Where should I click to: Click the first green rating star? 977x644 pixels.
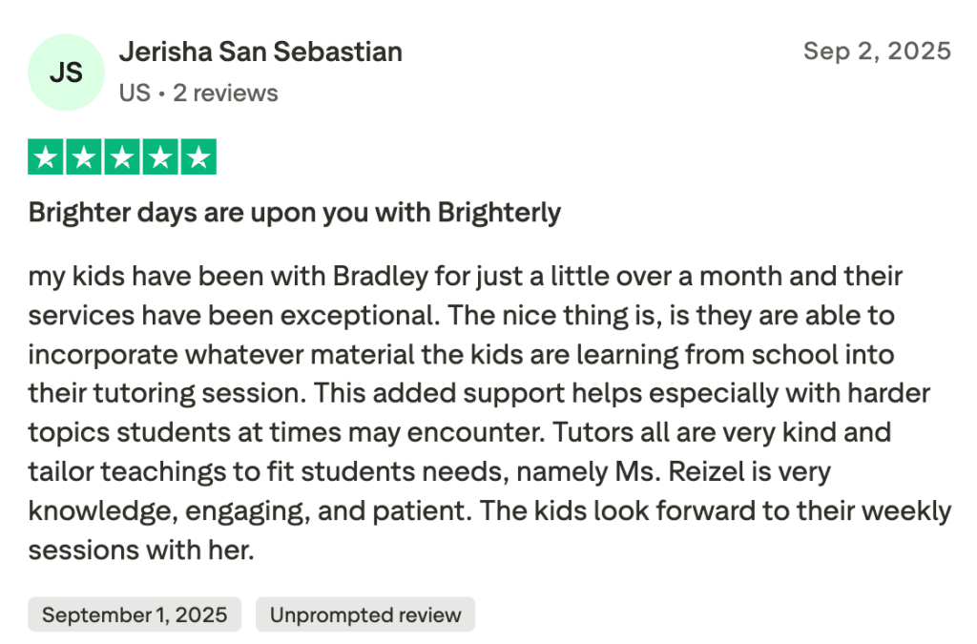pyautogui.click(x=47, y=157)
